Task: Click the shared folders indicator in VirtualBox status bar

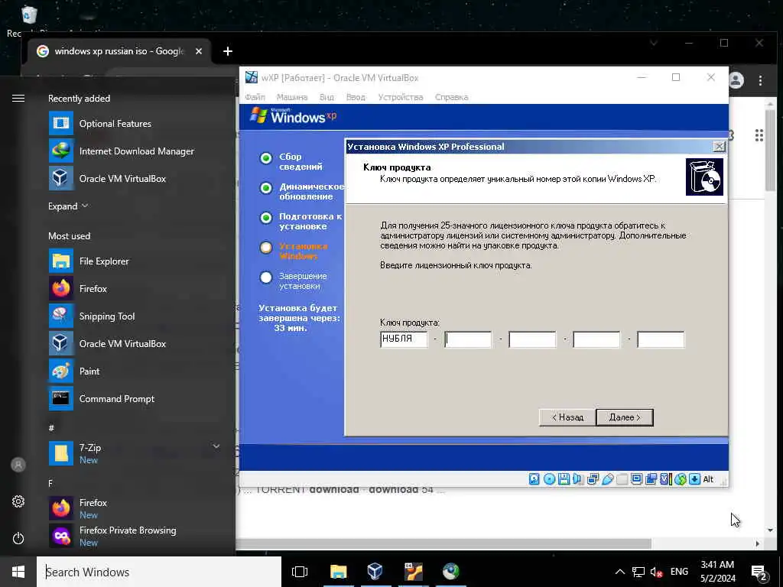Action: [x=622, y=479]
